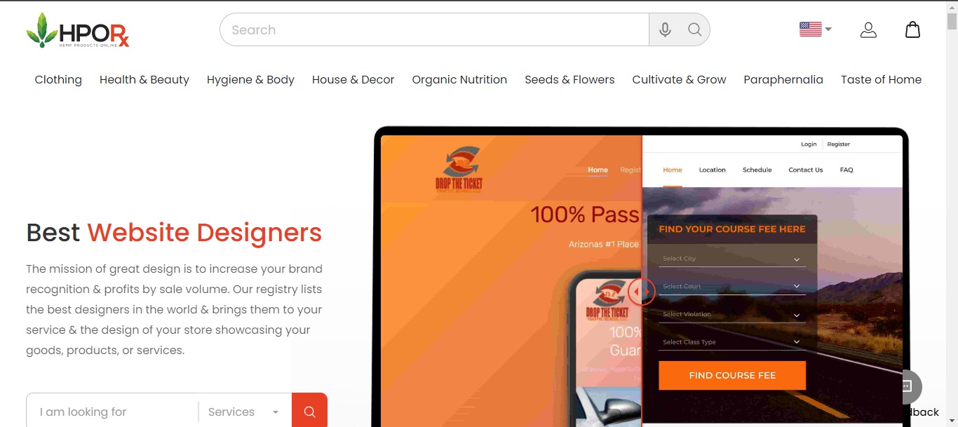The height and width of the screenshot is (427, 958).
Task: Click the HPORx logo
Action: pyautogui.click(x=78, y=30)
